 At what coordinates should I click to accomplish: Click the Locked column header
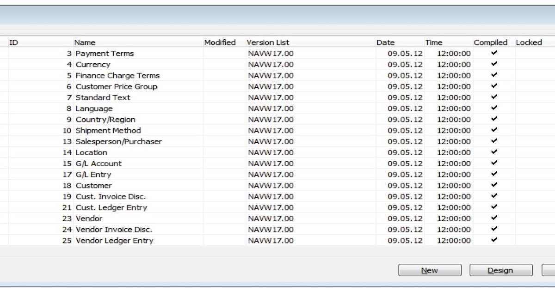pos(530,42)
